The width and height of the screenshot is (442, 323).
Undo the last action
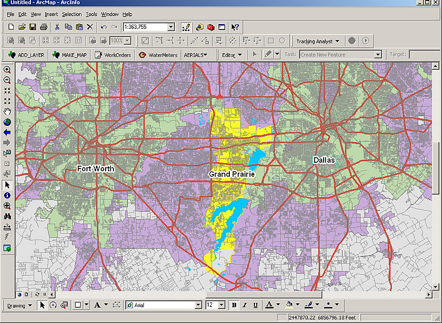[104, 27]
